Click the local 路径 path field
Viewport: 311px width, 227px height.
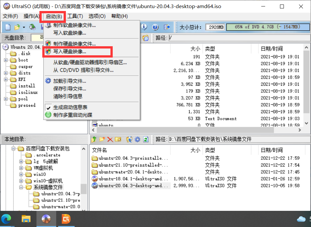(239, 139)
